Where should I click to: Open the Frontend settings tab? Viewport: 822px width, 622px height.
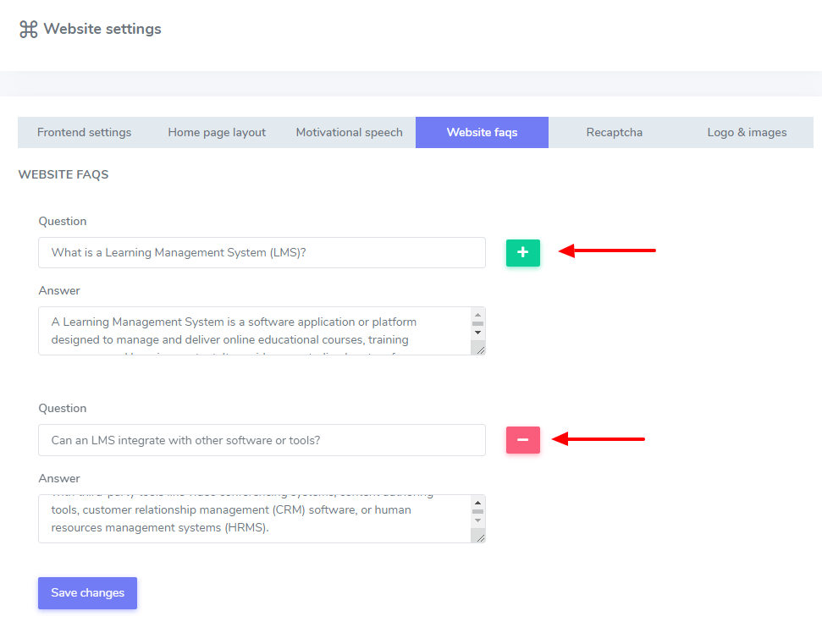coord(84,132)
